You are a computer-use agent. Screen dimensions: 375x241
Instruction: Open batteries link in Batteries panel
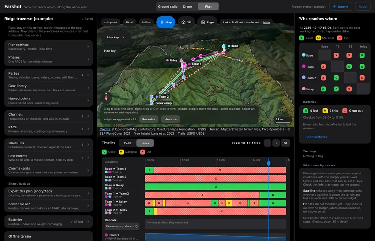tap(316, 137)
